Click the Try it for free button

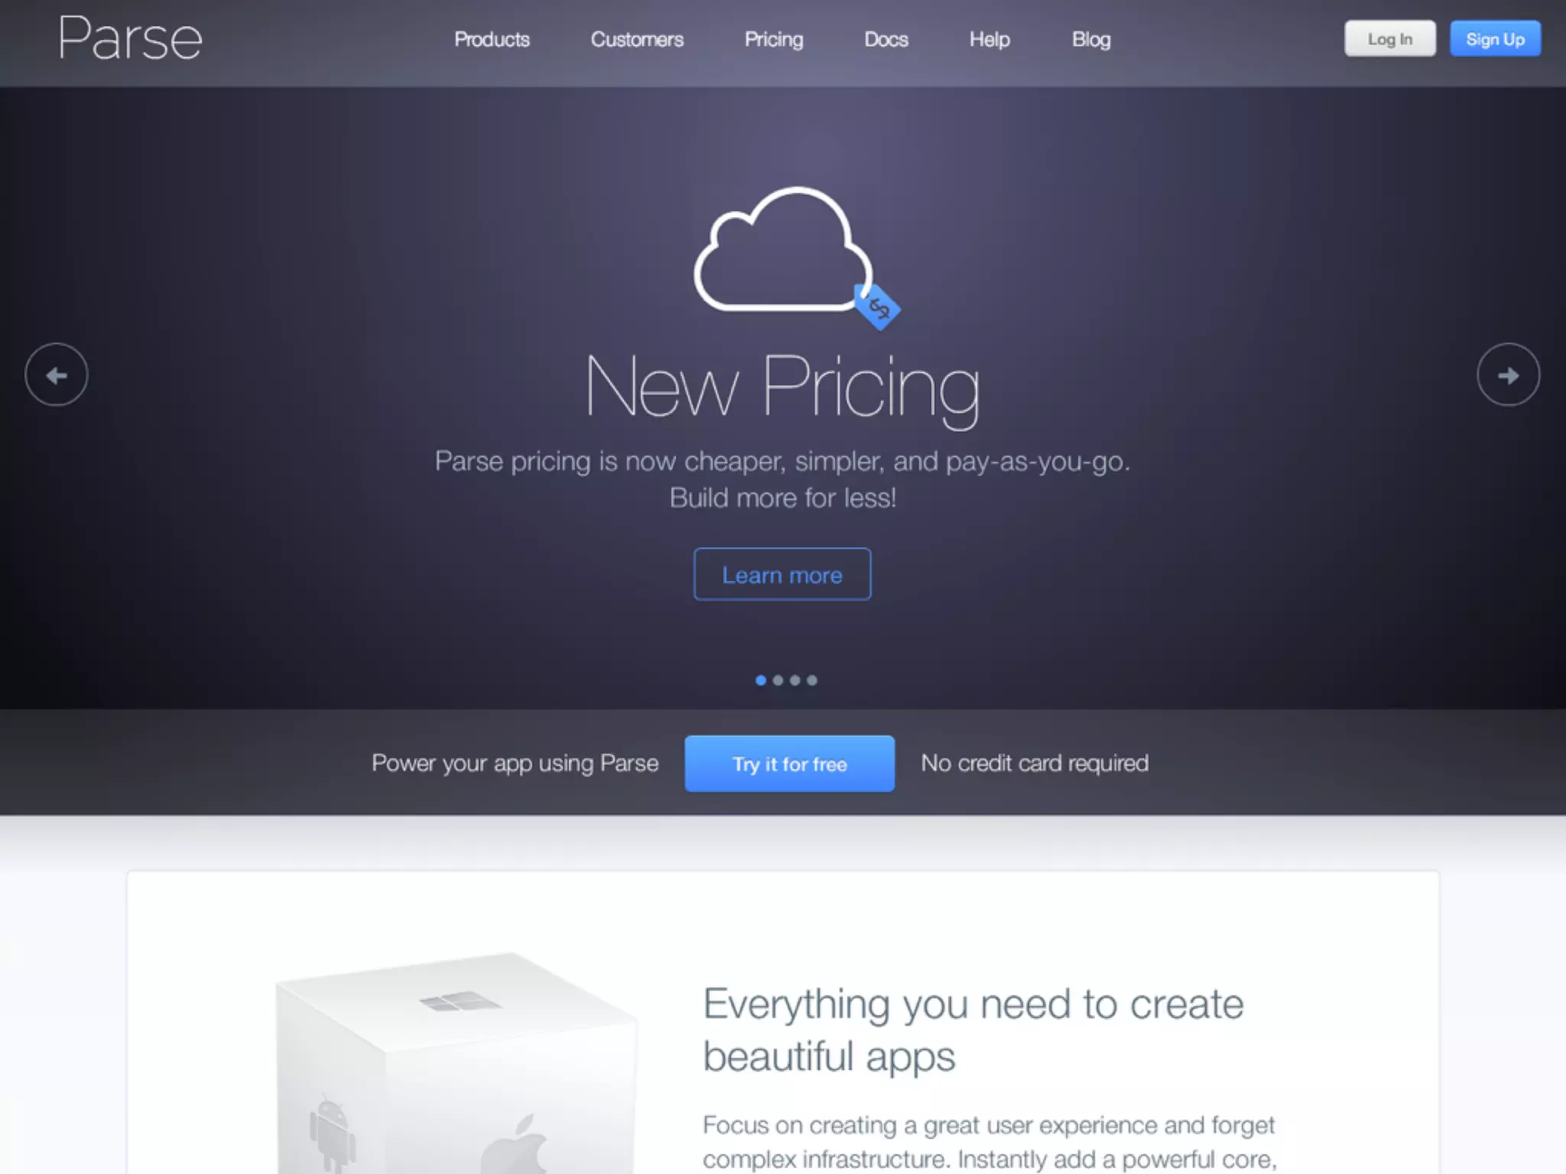coord(789,764)
